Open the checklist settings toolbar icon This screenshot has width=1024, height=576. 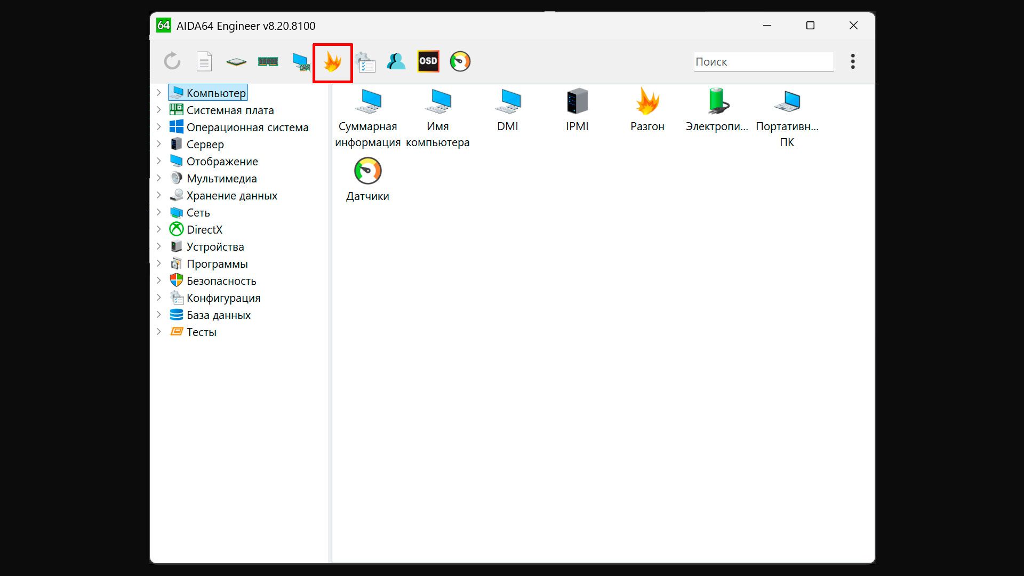point(365,62)
